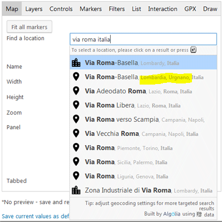Click city icon of Via Roma-Basella Lombardy
222x222 pixels.
(x=76, y=62)
